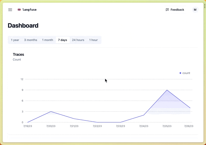This screenshot has height=145, width=206.
Task: Click the langfuse brand name link
Action: 29,10
